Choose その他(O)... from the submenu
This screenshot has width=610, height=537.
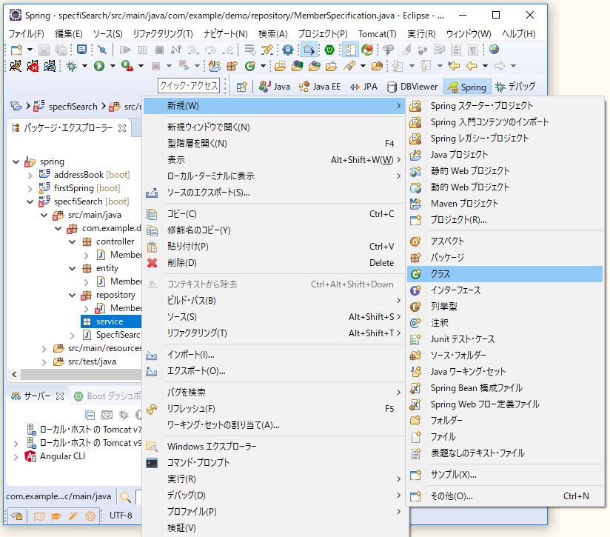505,496
